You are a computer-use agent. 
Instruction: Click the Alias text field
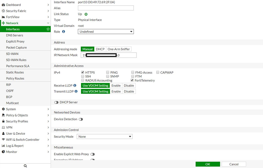(106, 8)
